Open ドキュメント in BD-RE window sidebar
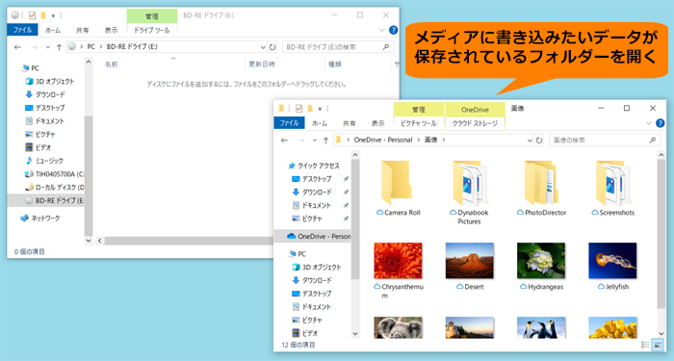Image resolution: width=674 pixels, height=361 pixels. coord(44,121)
